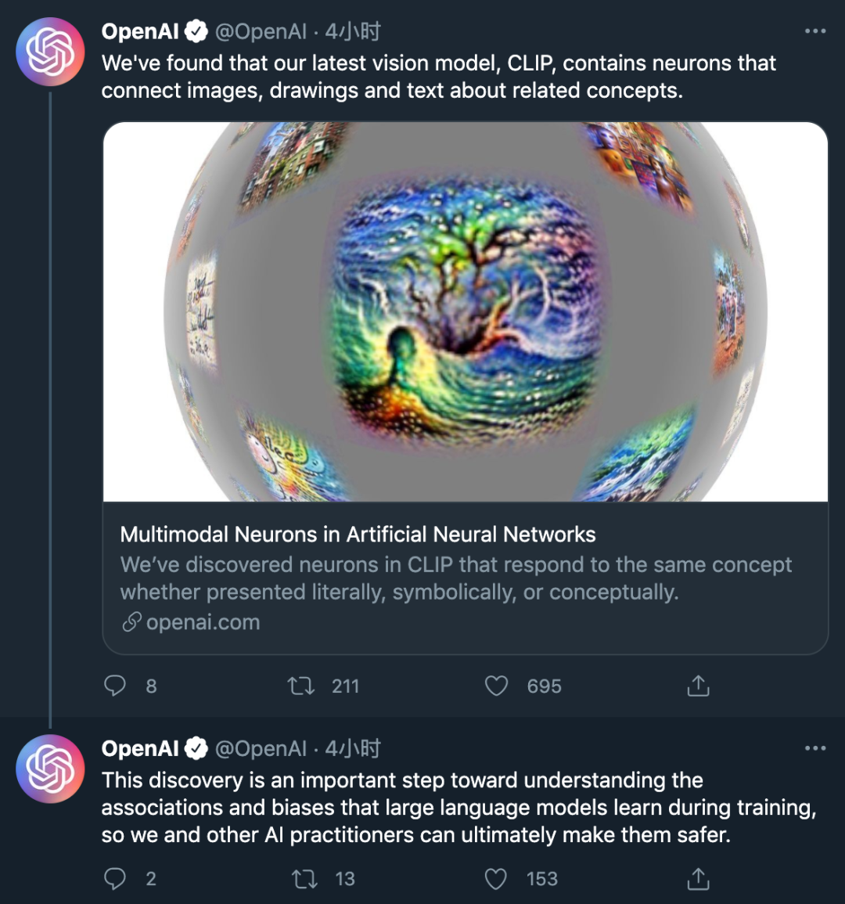Share the first tweet via share icon

698,686
